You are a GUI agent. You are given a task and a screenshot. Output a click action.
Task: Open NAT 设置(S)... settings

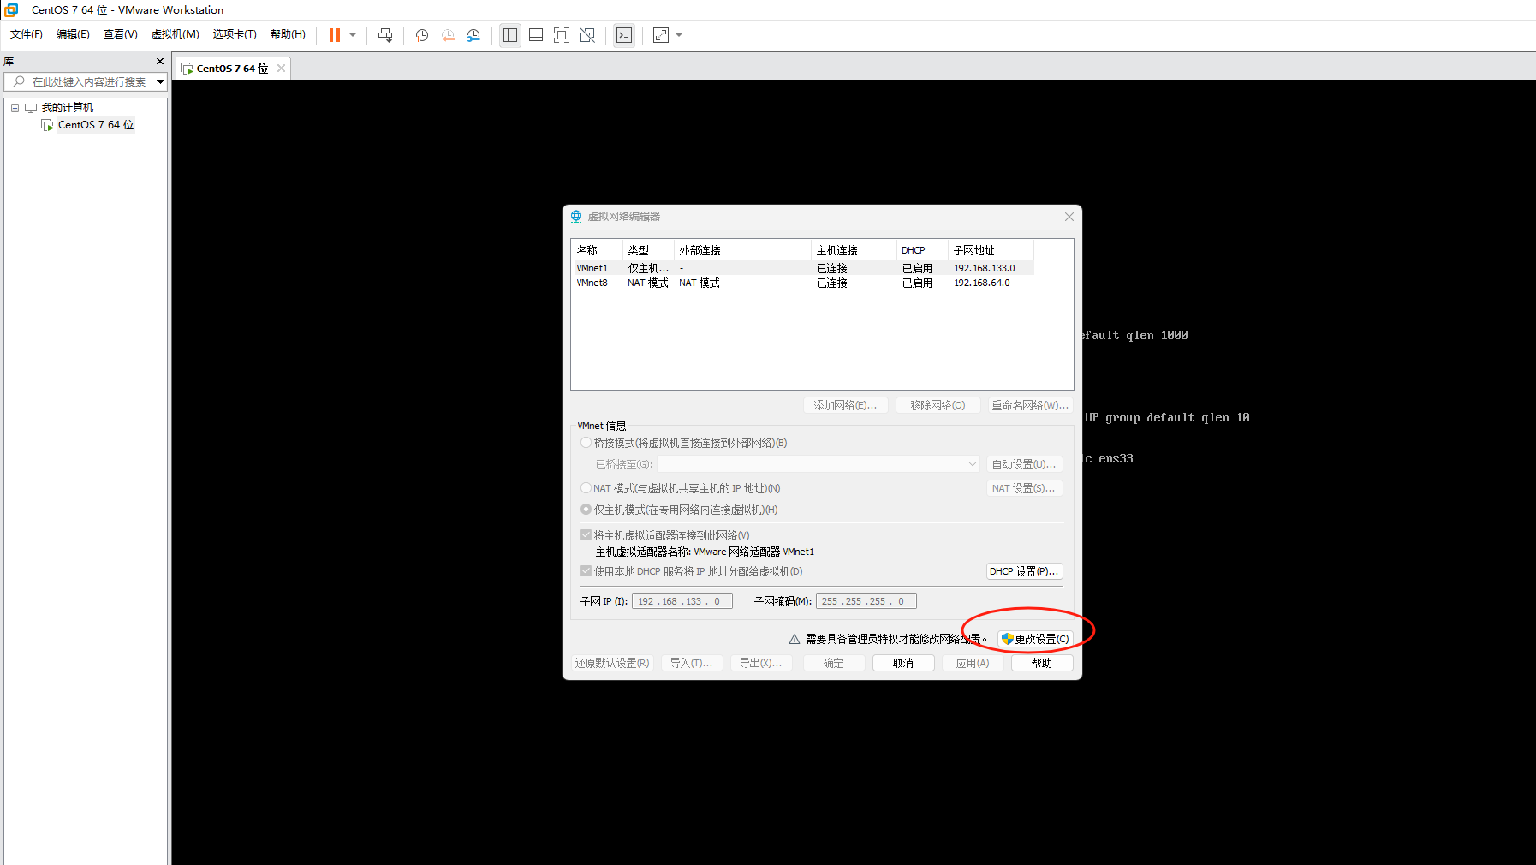tap(1024, 488)
